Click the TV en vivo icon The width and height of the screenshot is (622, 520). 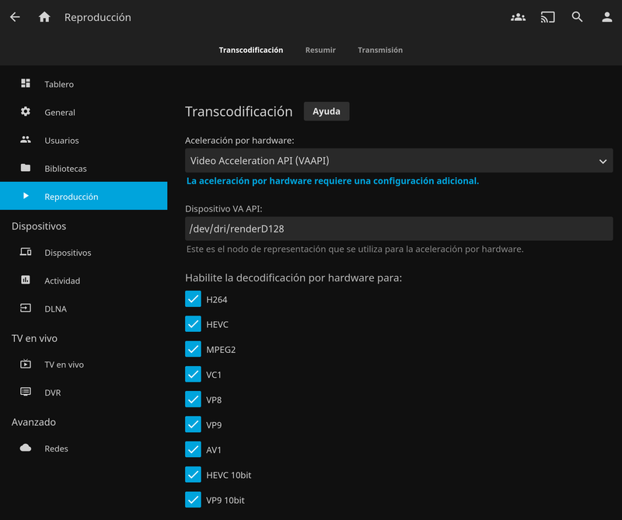tap(26, 364)
